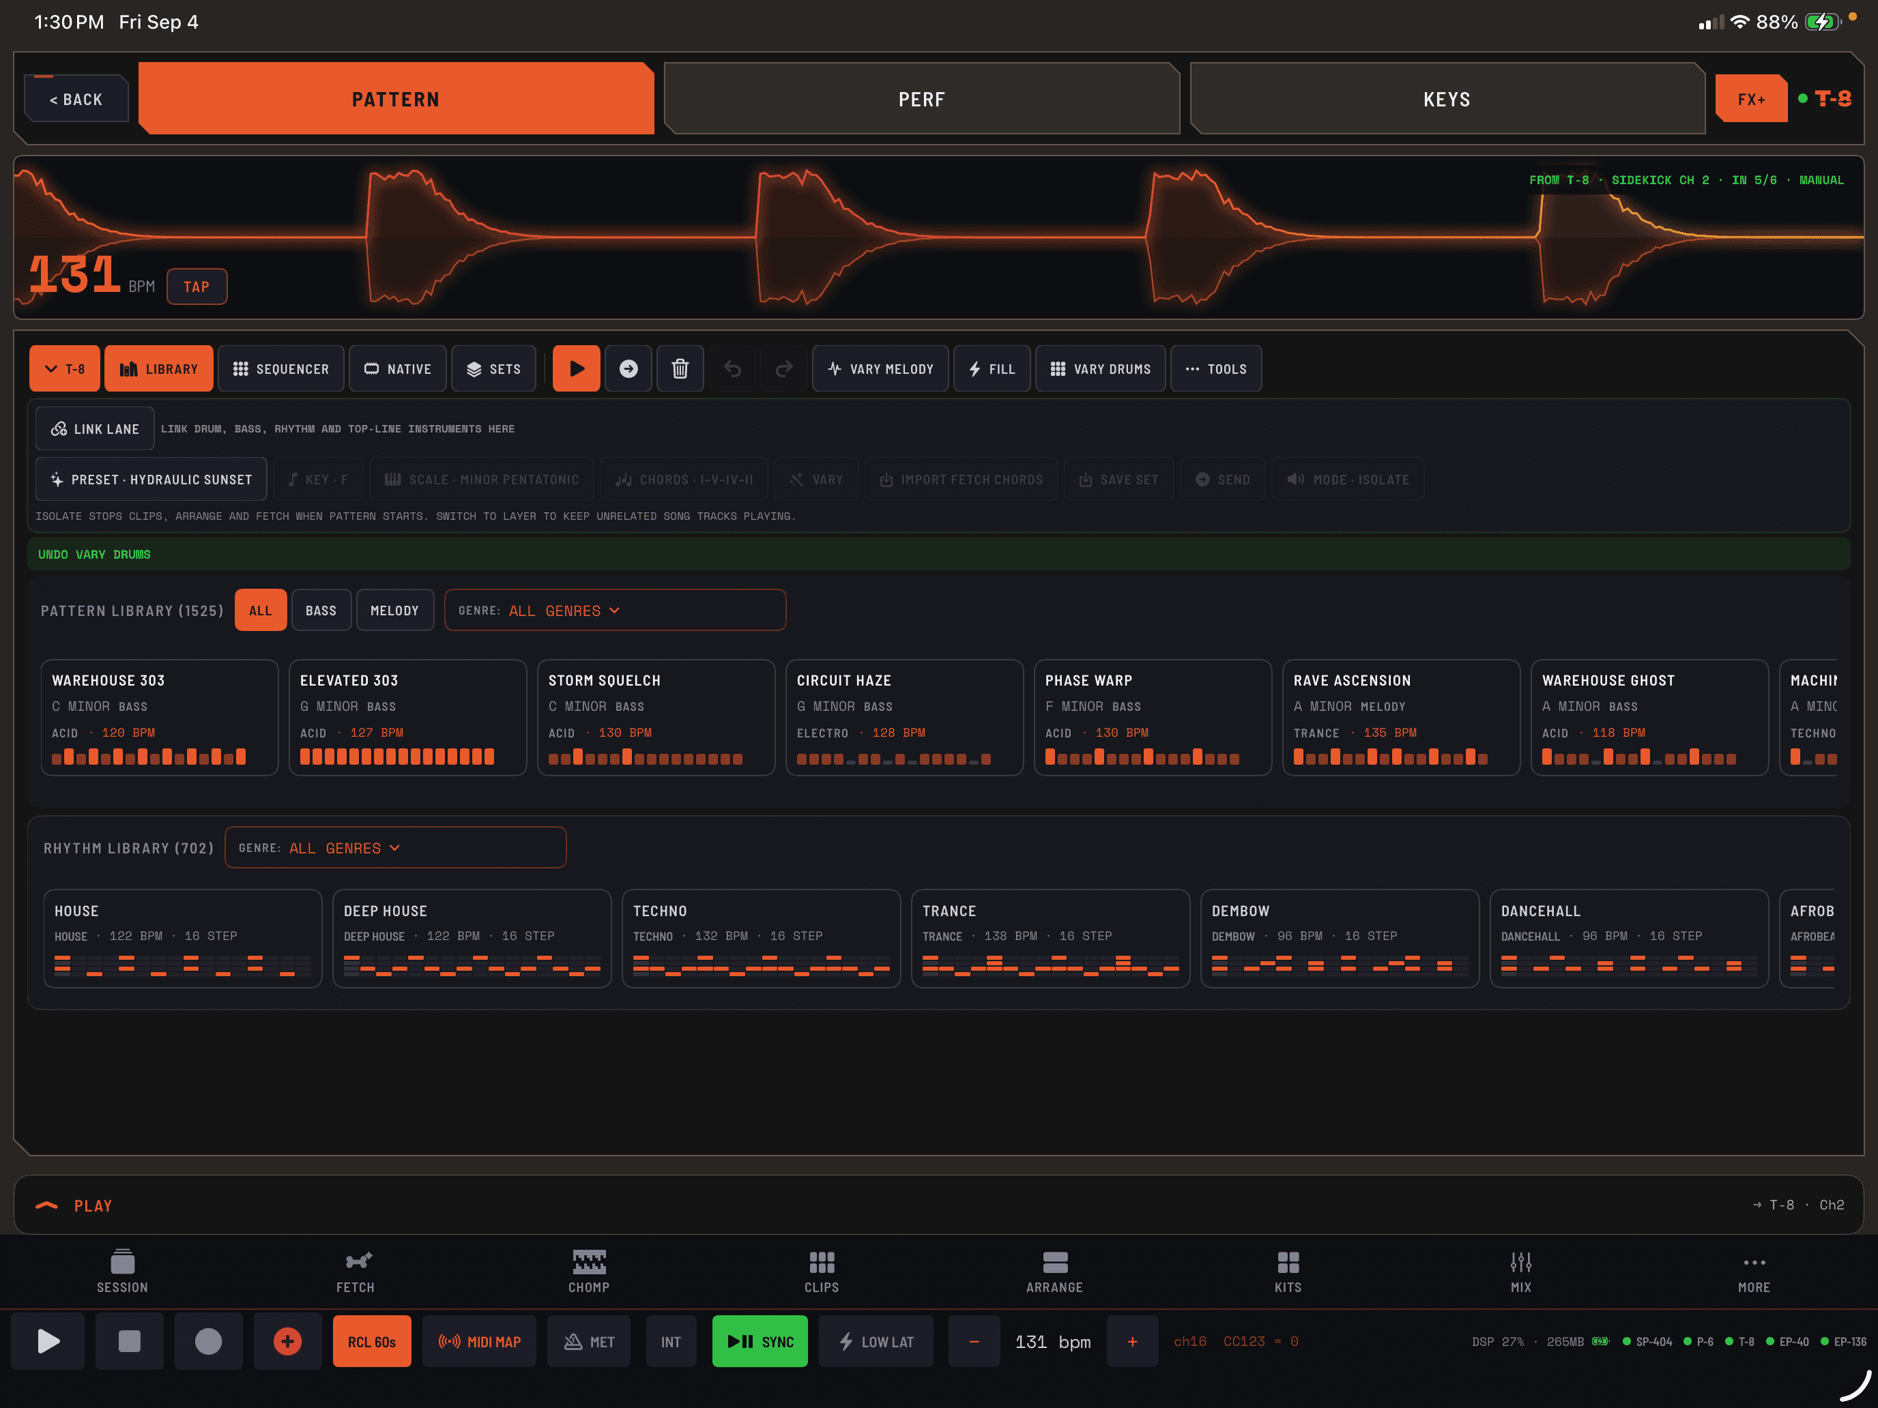
Task: Click the Vary Drums button
Action: coord(1100,368)
